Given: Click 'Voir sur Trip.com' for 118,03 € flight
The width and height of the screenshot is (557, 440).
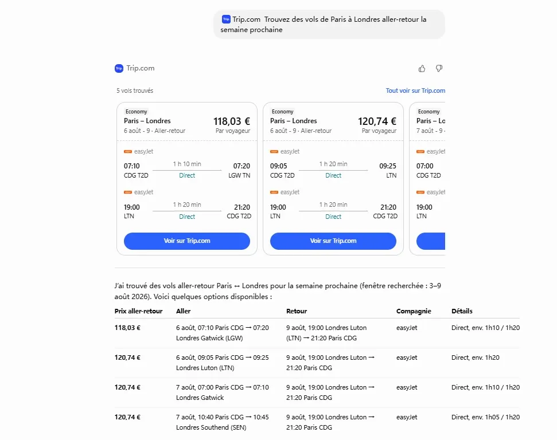Looking at the screenshot, I should [187, 241].
